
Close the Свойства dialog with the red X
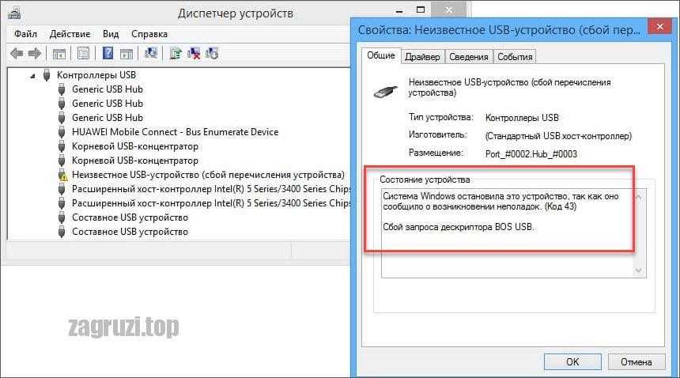(x=659, y=26)
